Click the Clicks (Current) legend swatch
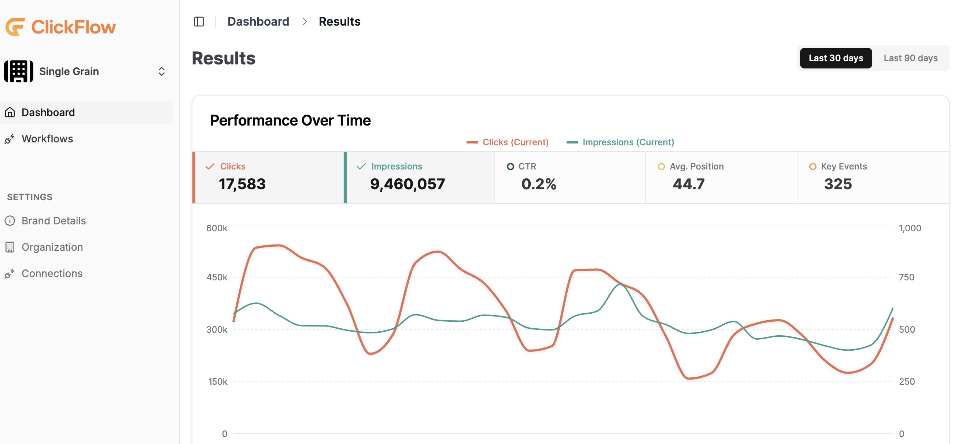This screenshot has width=958, height=444. [x=472, y=142]
